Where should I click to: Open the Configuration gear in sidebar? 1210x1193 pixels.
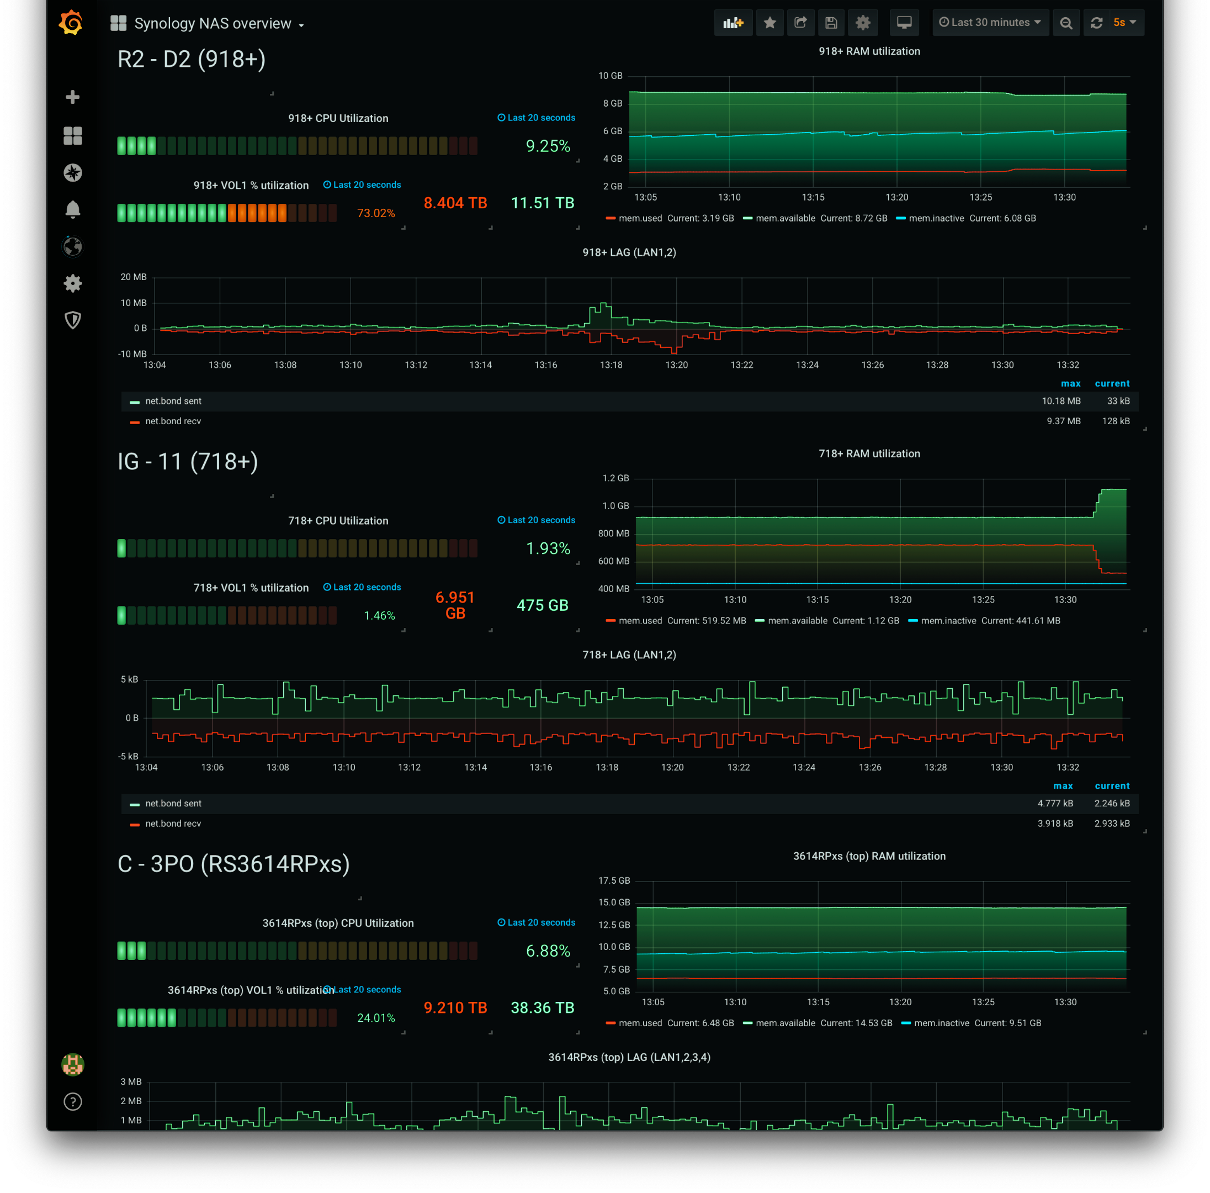pos(73,283)
